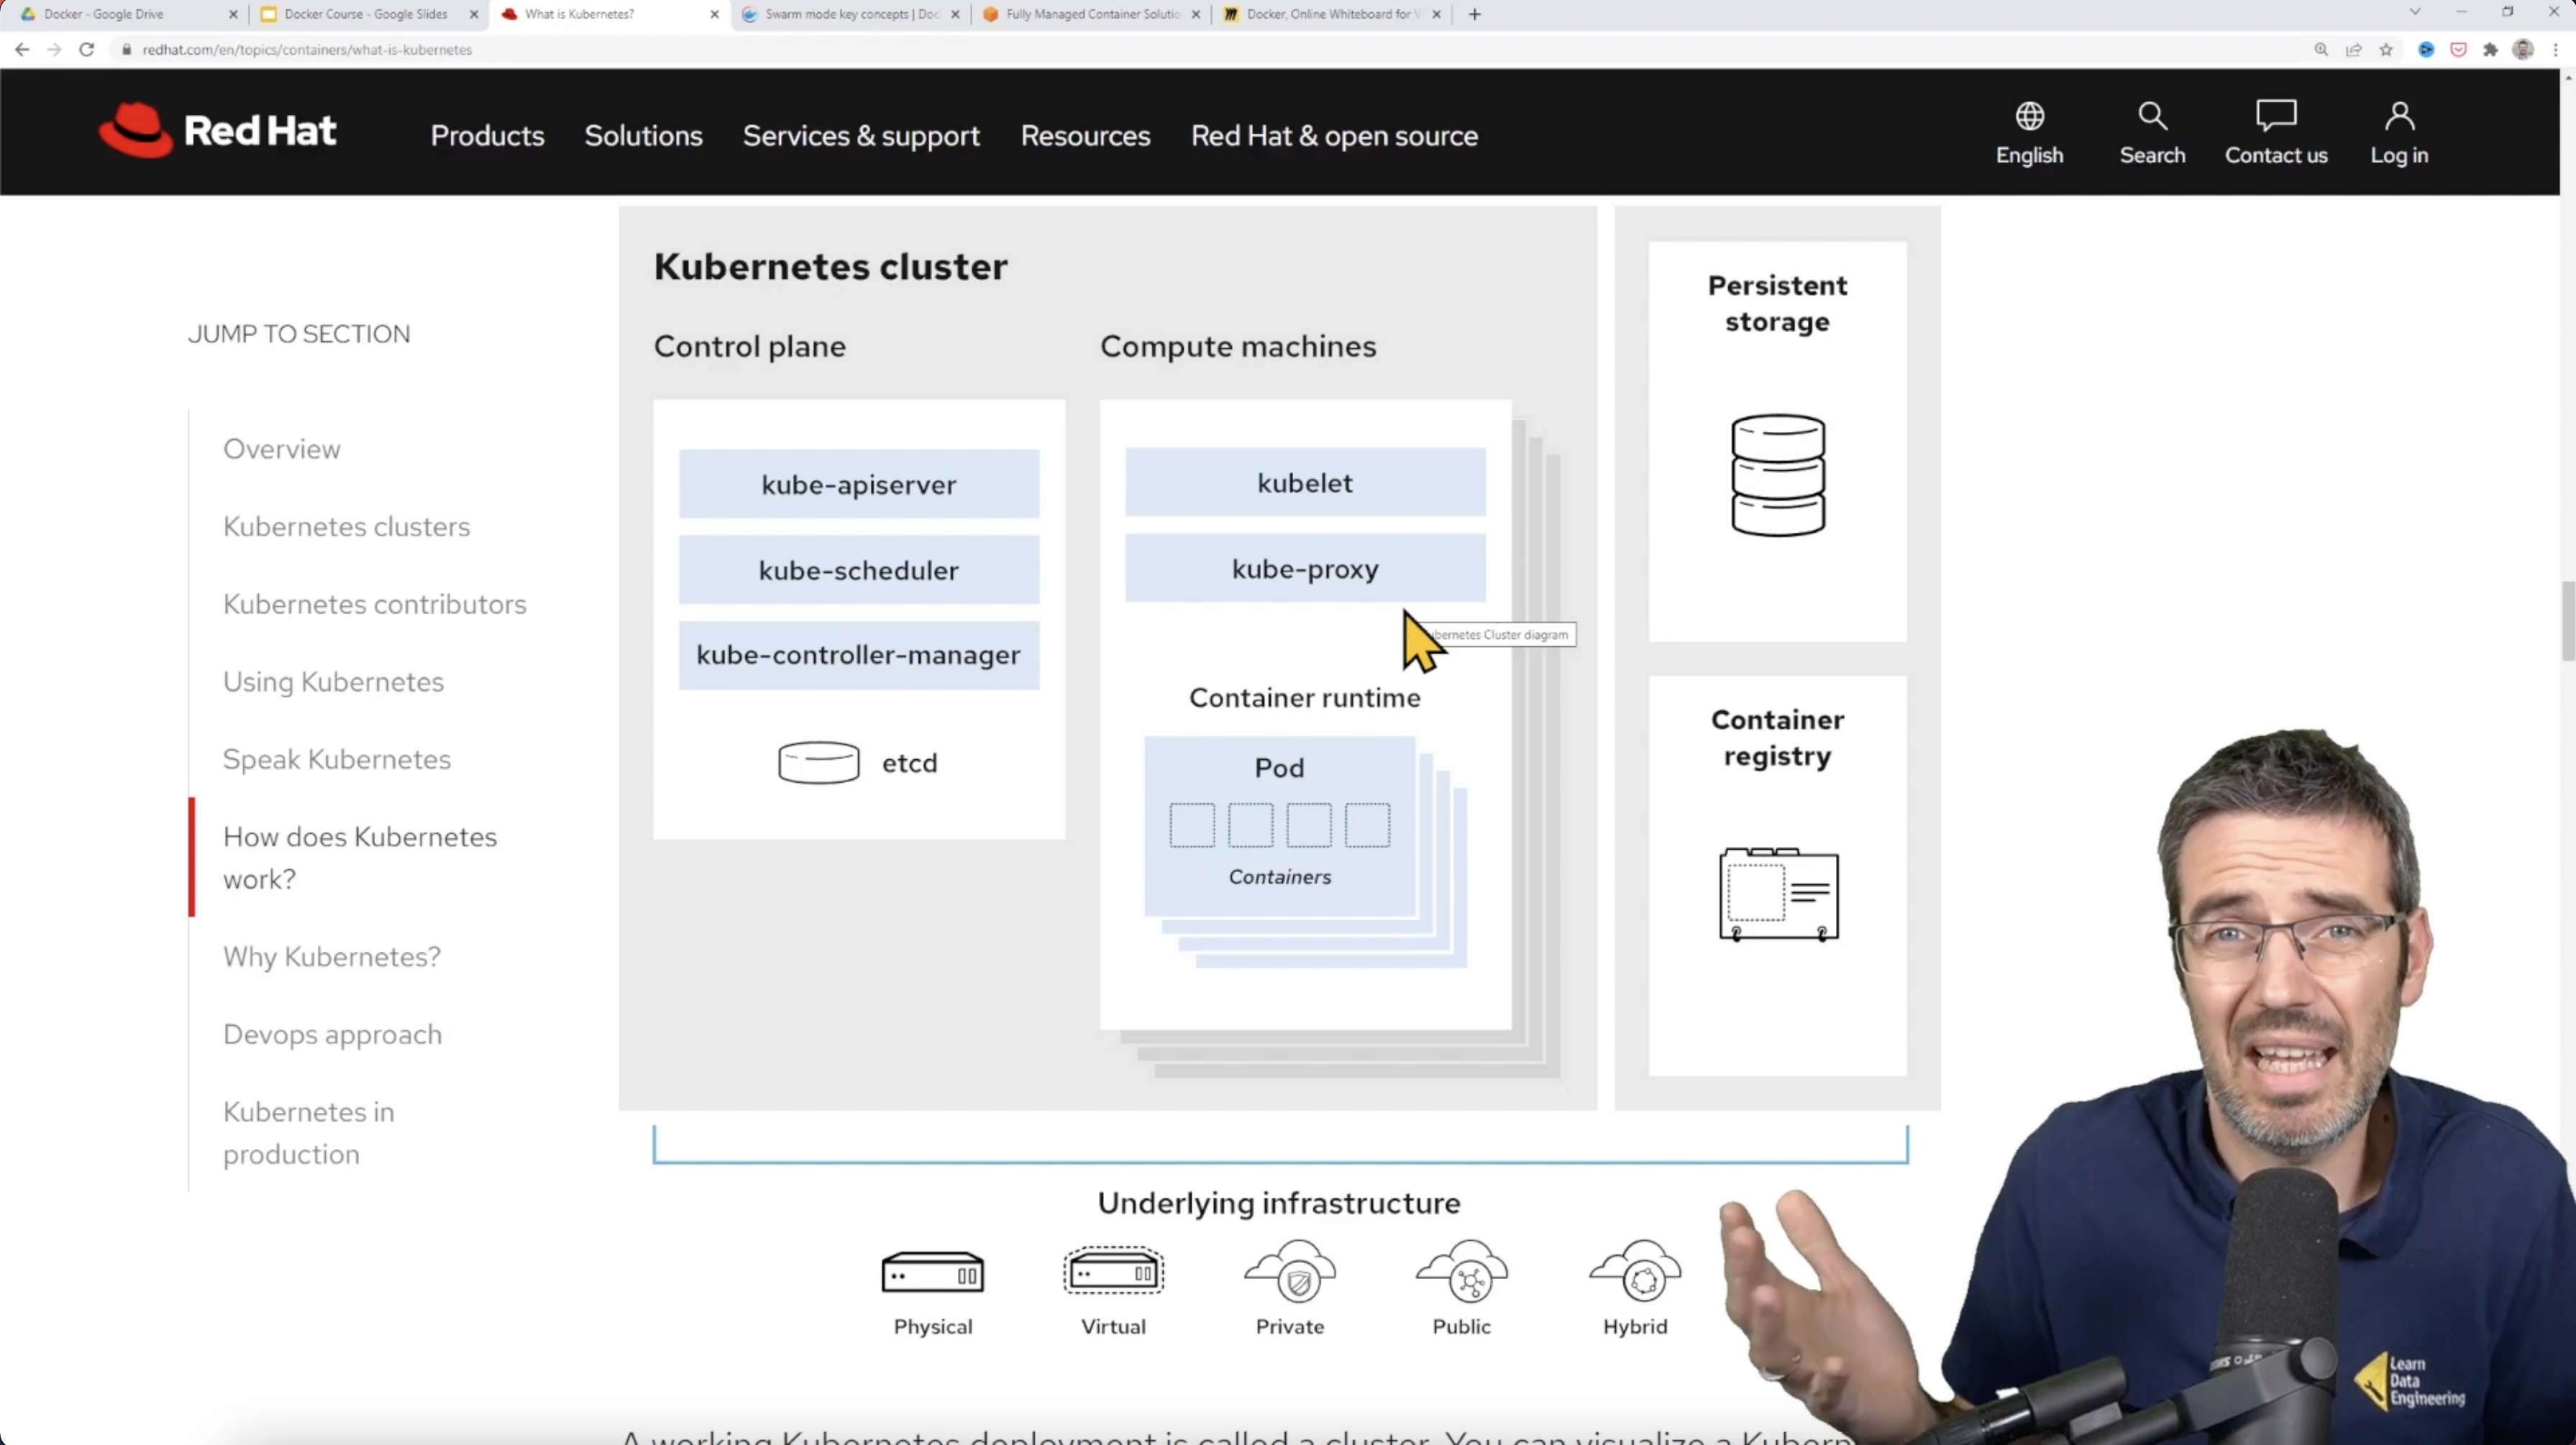
Task: Jump to Kubernetes clusters section
Action: (346, 526)
